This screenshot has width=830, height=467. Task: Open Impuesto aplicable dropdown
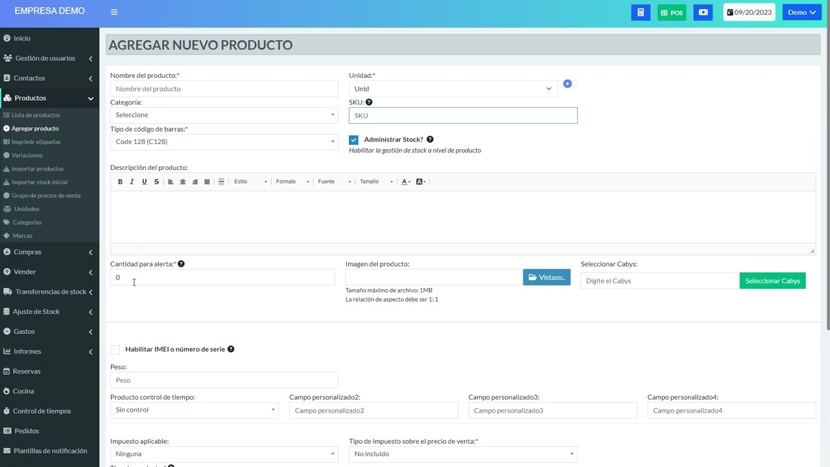pyautogui.click(x=224, y=454)
